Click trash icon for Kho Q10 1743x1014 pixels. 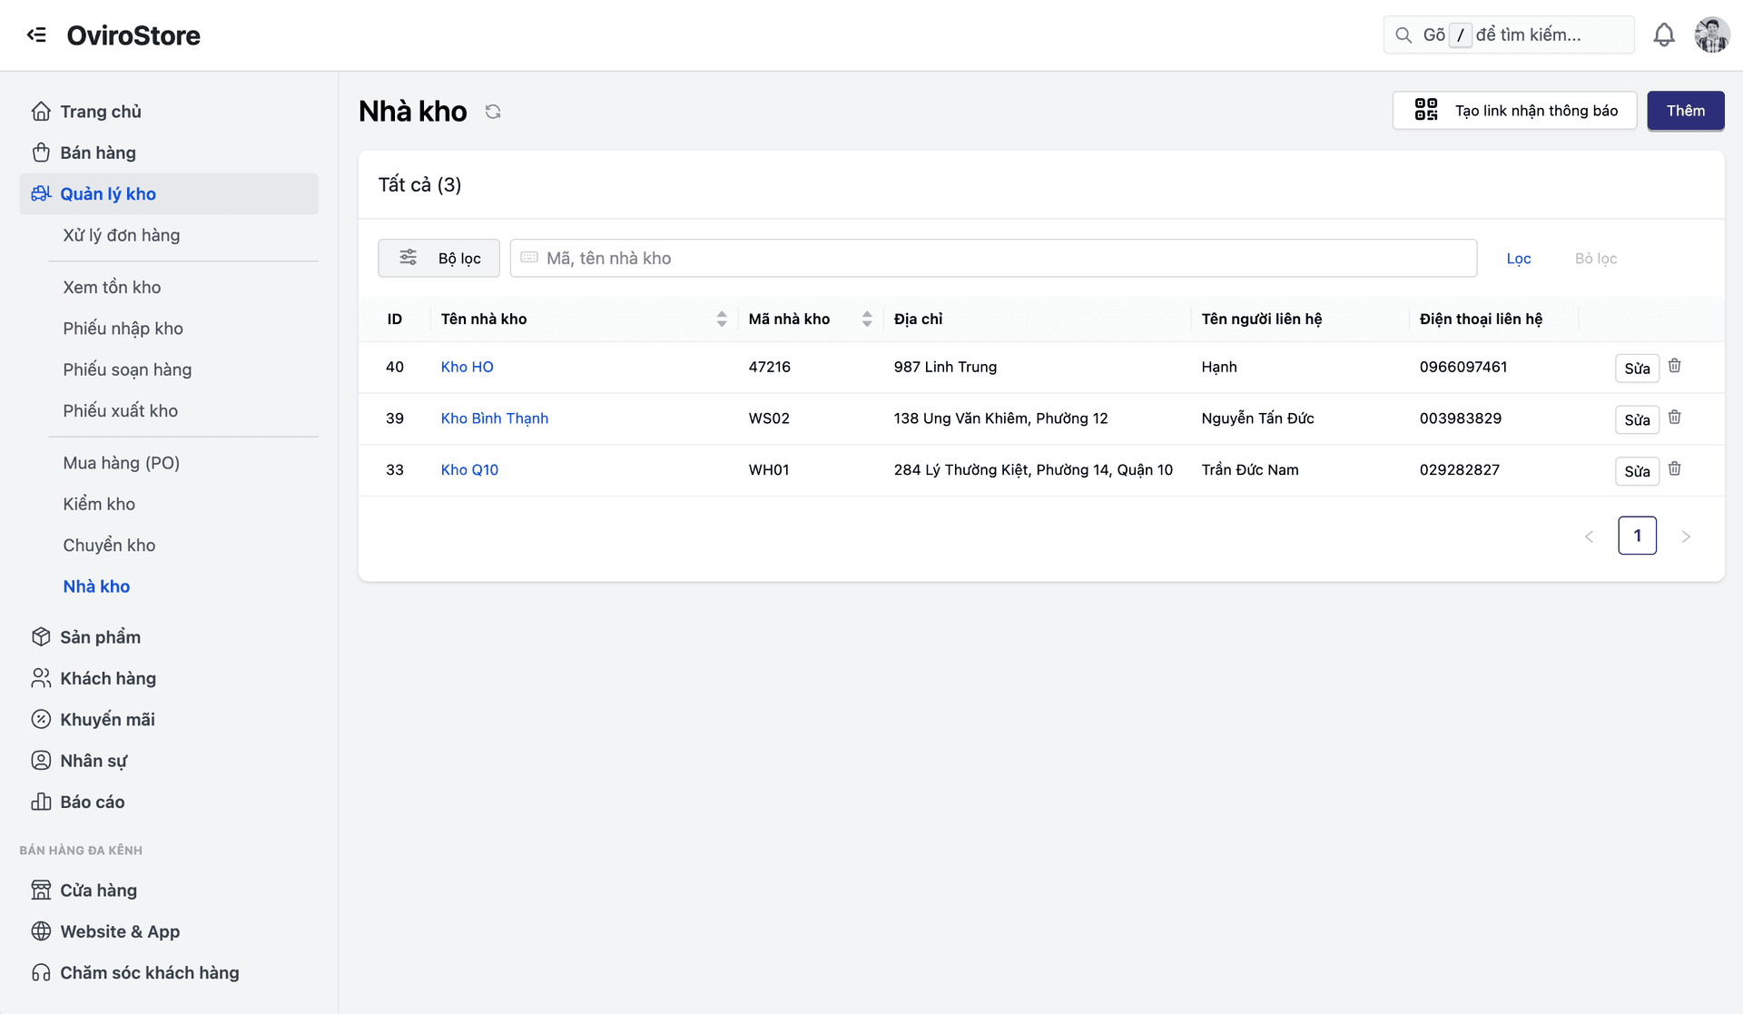[1674, 469]
